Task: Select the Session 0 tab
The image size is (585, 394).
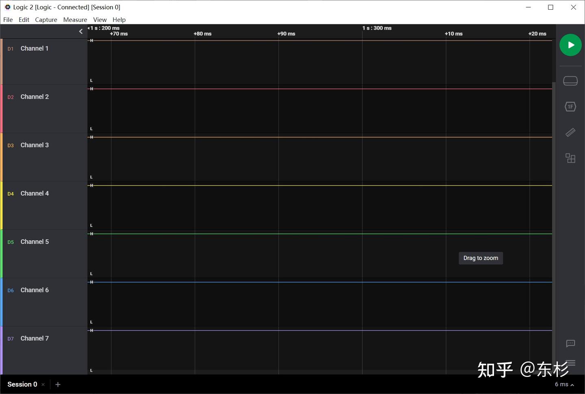Action: (x=22, y=384)
